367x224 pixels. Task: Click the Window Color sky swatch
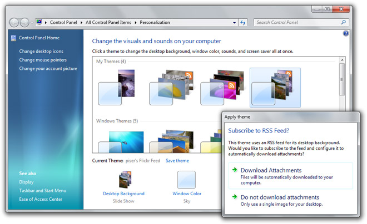pos(186,180)
